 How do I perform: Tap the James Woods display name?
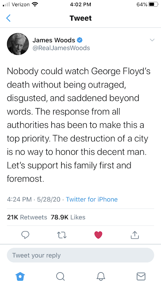tap(54, 40)
